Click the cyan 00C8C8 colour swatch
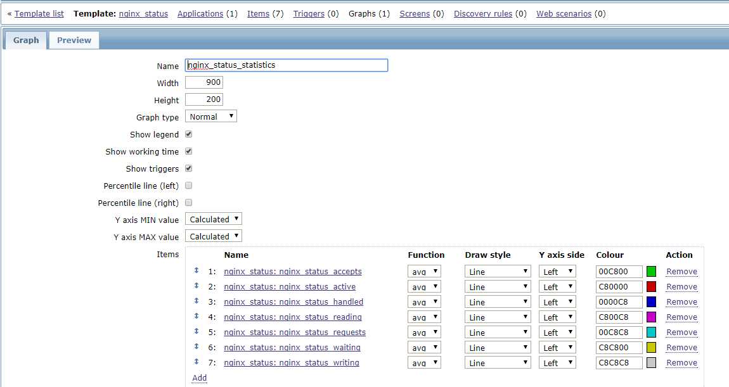 pyautogui.click(x=652, y=333)
